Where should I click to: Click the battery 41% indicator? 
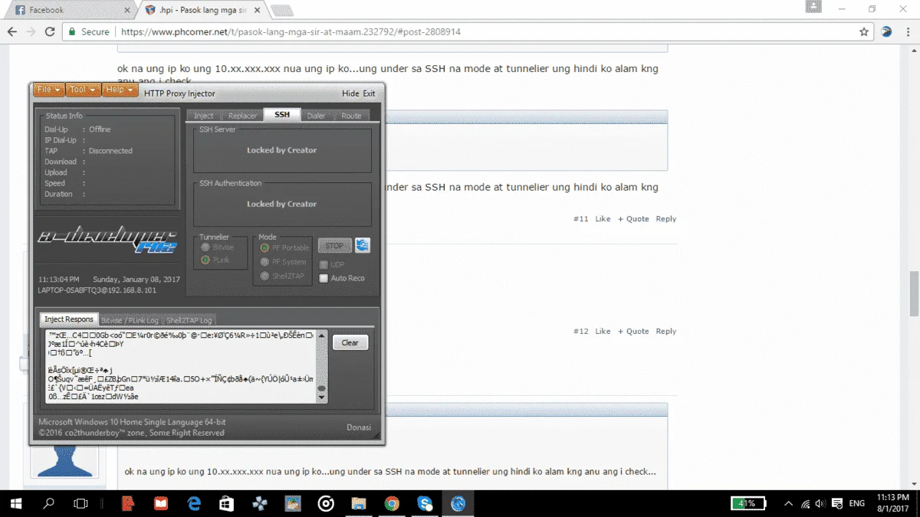pyautogui.click(x=748, y=503)
